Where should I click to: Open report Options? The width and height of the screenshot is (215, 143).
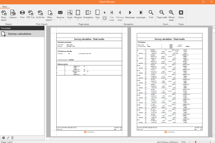point(13,15)
